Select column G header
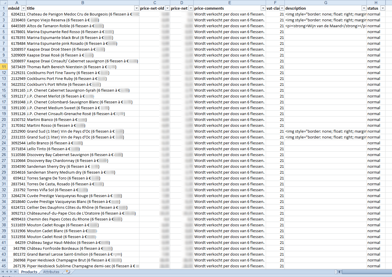Viewport: 392px width, 277px height. pos(325,3)
